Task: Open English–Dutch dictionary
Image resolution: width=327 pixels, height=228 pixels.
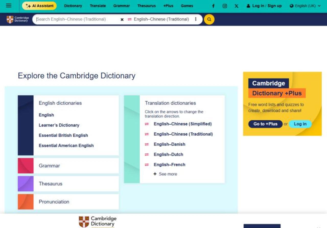Action: [168, 154]
